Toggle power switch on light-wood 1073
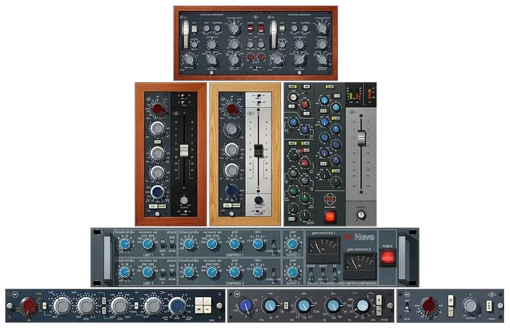 point(258,212)
